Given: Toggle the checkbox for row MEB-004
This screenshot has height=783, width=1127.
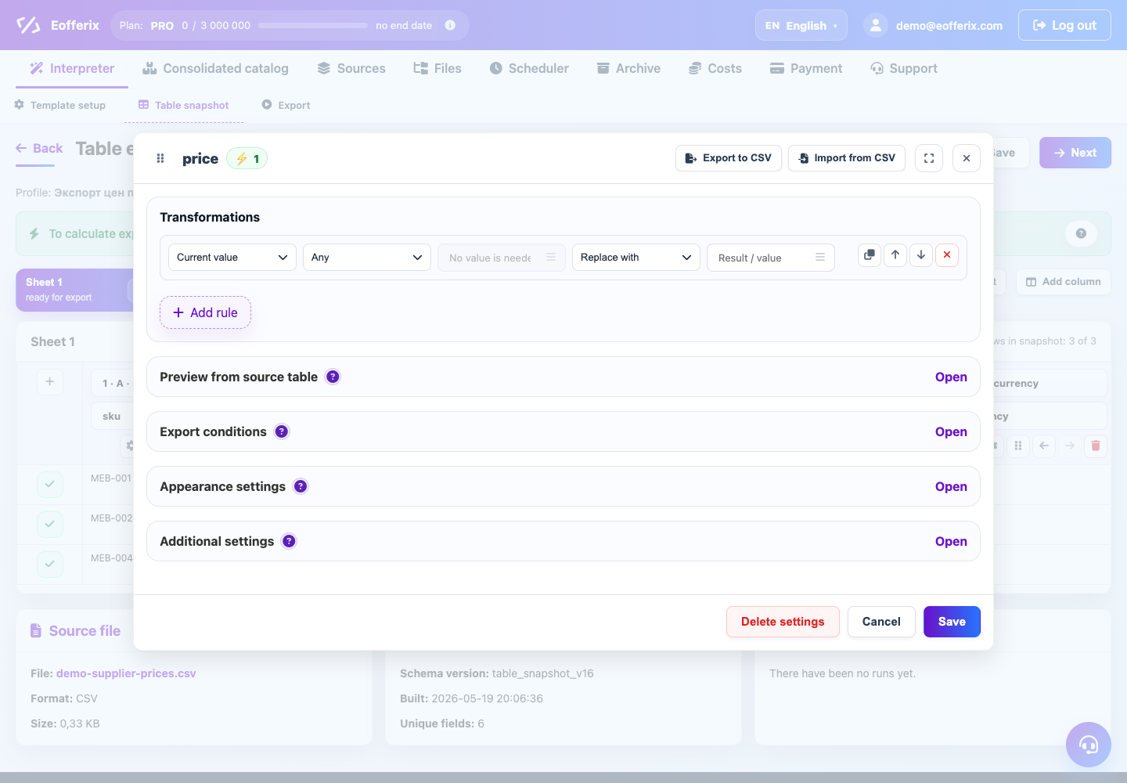Looking at the screenshot, I should (50, 564).
